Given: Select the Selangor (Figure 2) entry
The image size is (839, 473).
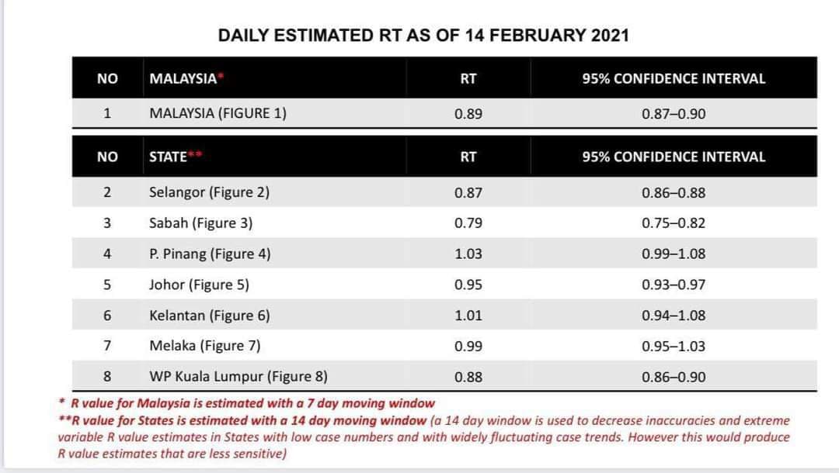Looking at the screenshot, I should point(209,192).
